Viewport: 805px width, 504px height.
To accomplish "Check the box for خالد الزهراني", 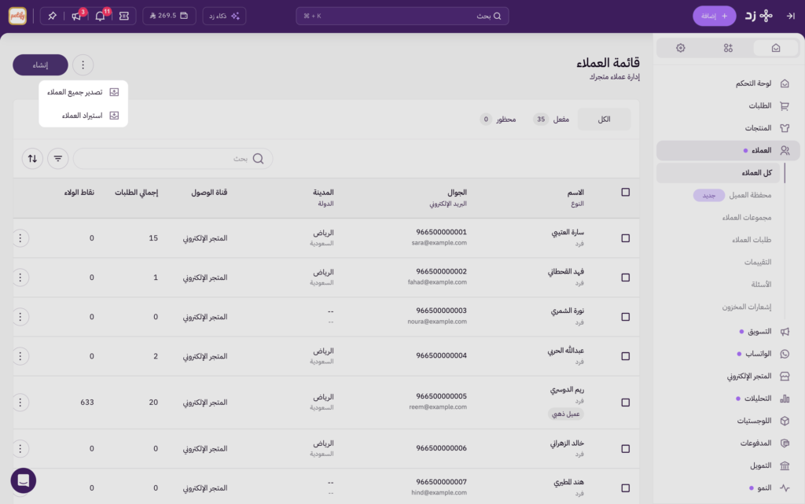I will [625, 449].
